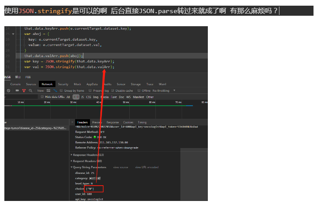Open the Wxml tab
Screen dimensions: 317x211
[162, 84]
